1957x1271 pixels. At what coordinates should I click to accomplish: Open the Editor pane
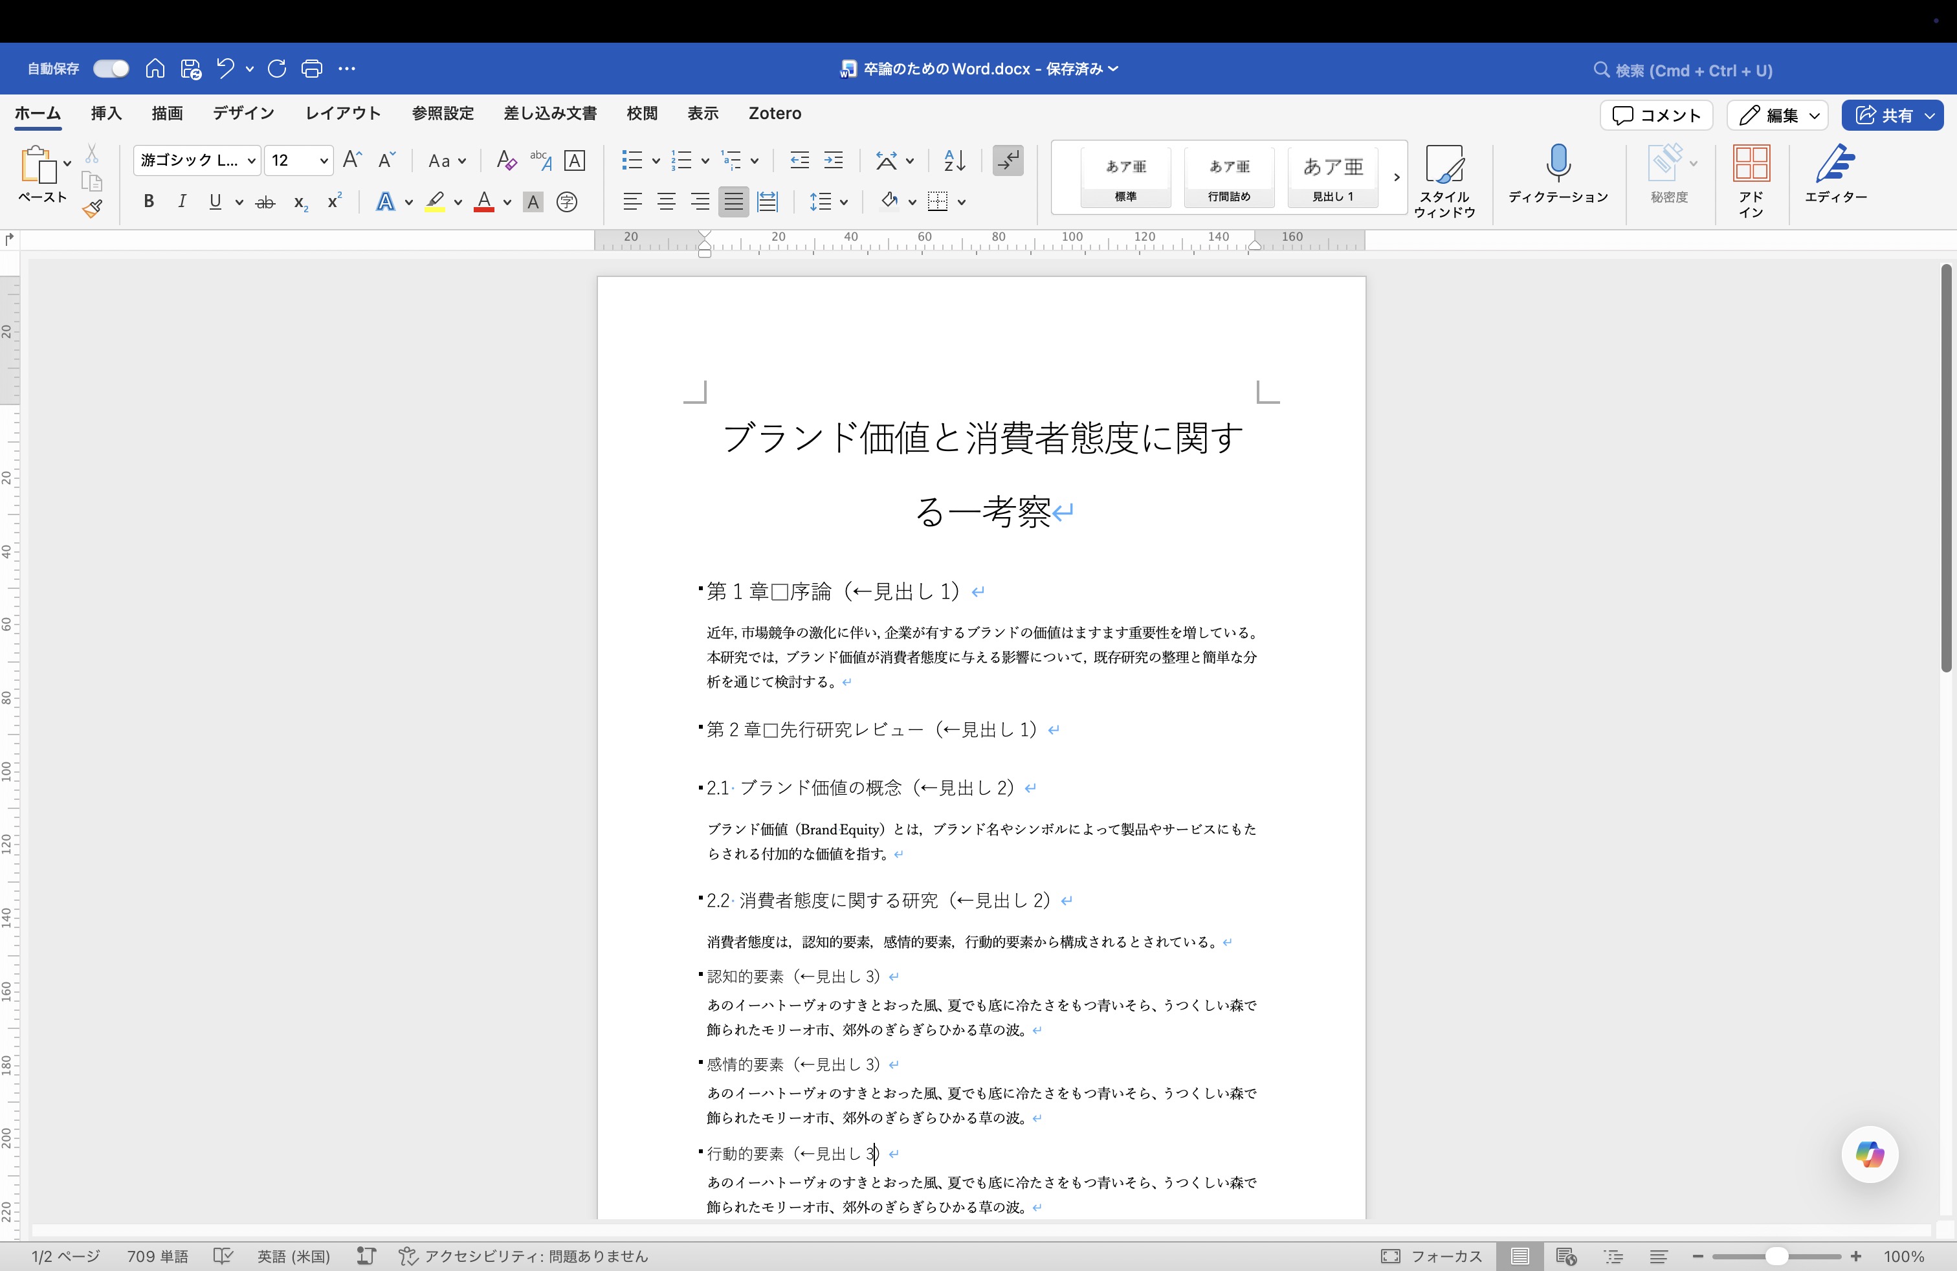[x=1835, y=177]
